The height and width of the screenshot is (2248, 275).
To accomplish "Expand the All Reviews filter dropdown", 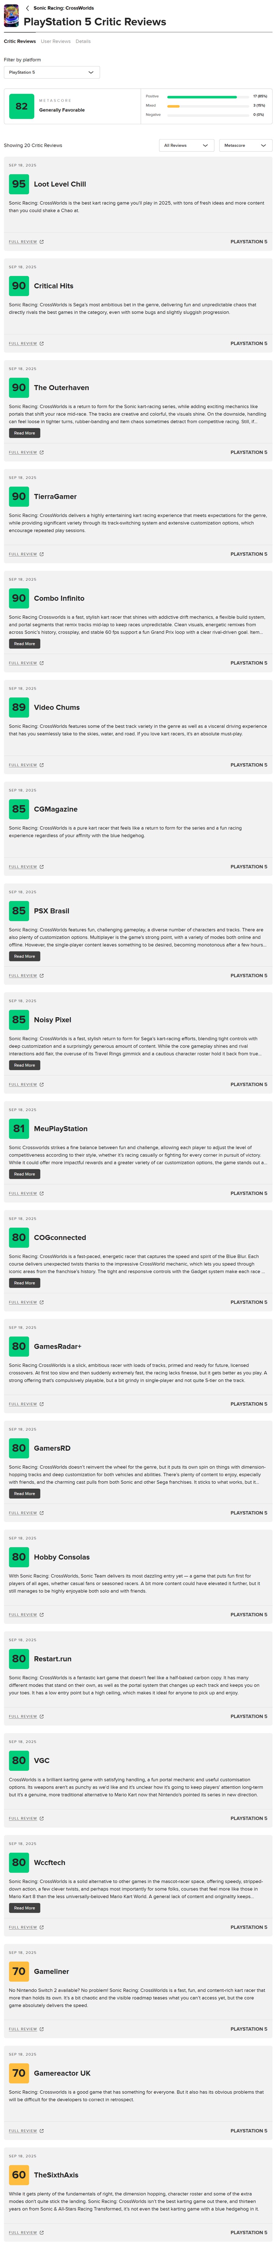I will [187, 145].
